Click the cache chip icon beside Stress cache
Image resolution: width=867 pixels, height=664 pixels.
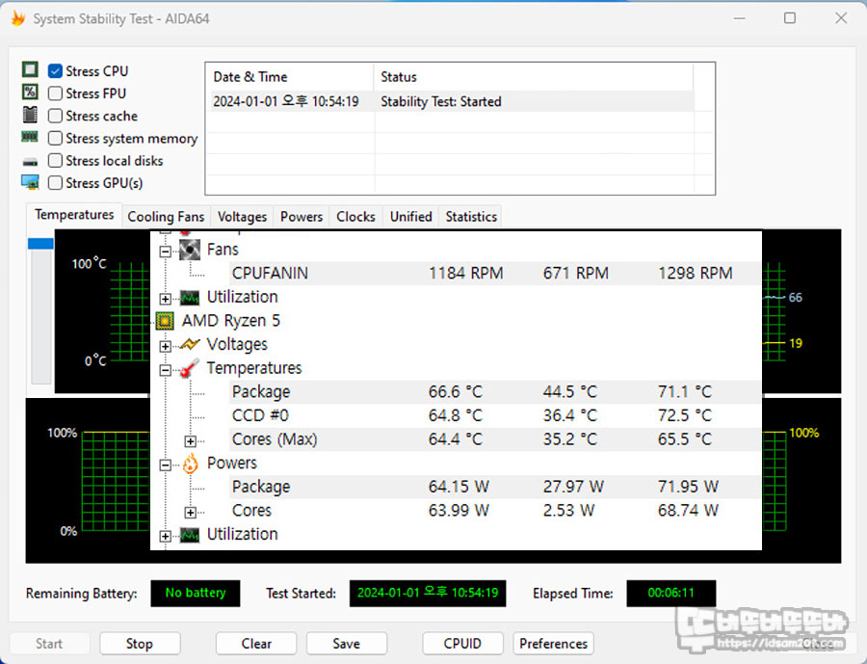[x=30, y=115]
